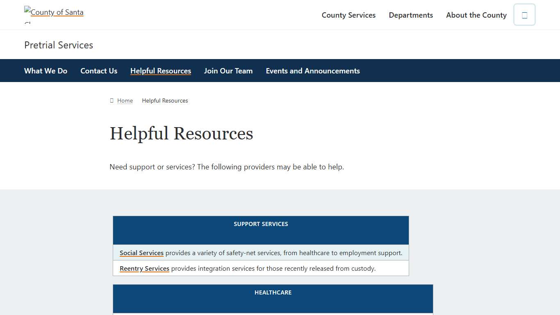Click the SUPPORT SERVICES table header
This screenshot has height=315, width=560.
[x=261, y=224]
